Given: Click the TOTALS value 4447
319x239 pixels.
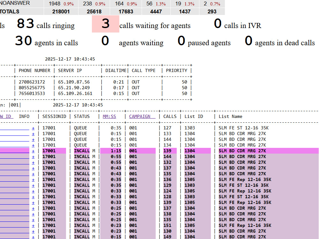Looking at the screenshot, I should [156, 11].
